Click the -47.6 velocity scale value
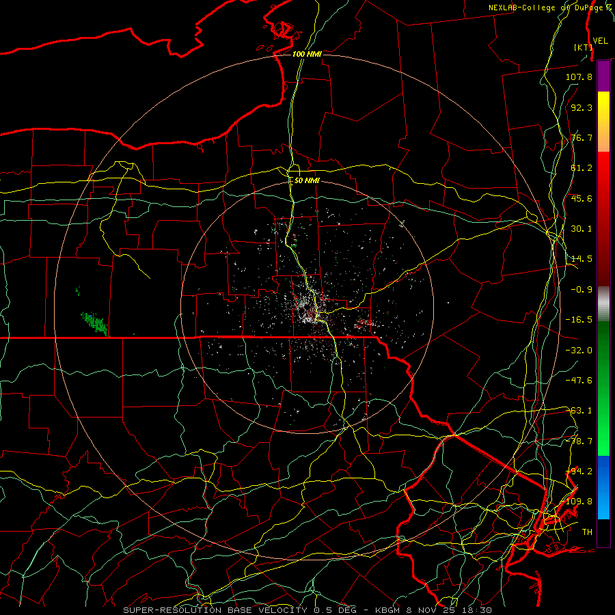 pyautogui.click(x=579, y=381)
